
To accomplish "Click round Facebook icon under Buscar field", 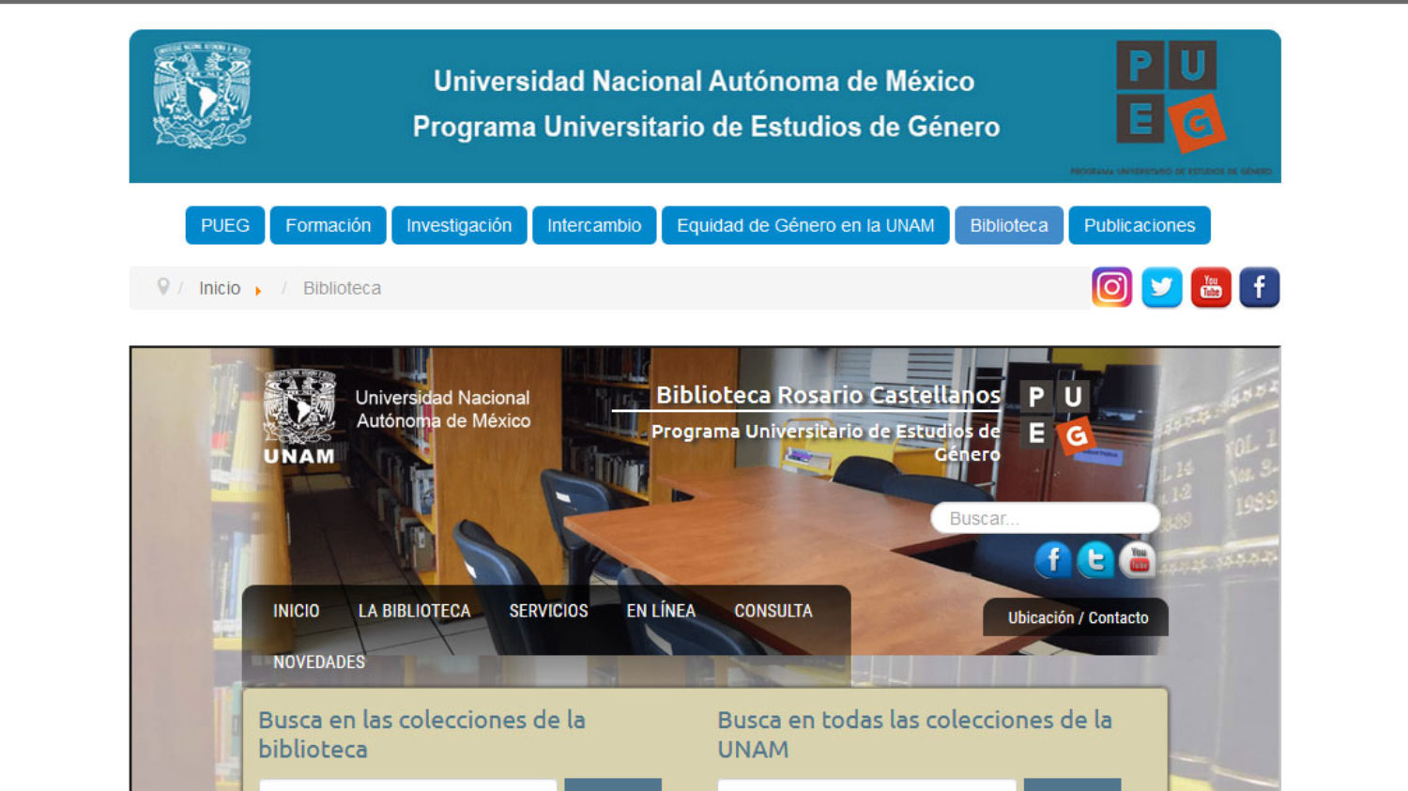I will tap(1052, 560).
